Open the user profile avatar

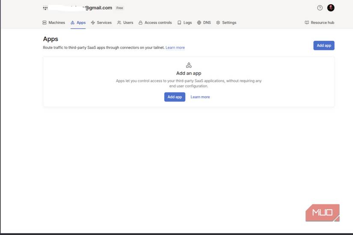[331, 8]
